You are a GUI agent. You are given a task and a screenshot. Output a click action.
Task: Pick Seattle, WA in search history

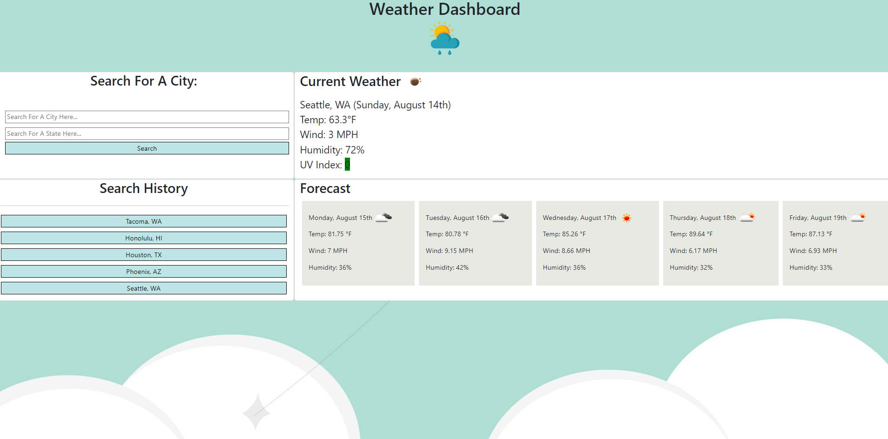pos(143,288)
